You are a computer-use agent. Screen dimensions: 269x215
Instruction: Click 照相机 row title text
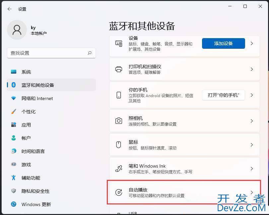[x=136, y=118]
